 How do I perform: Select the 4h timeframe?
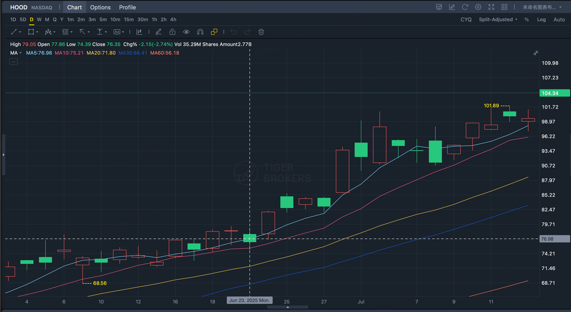(x=173, y=20)
